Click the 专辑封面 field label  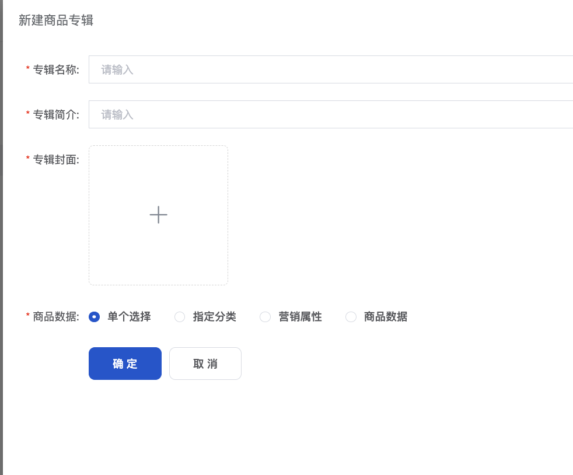click(x=55, y=160)
